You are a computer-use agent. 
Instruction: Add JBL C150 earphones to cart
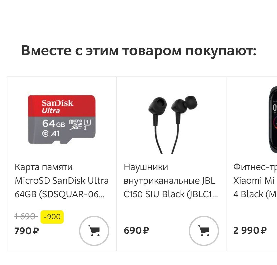[x=204, y=231]
